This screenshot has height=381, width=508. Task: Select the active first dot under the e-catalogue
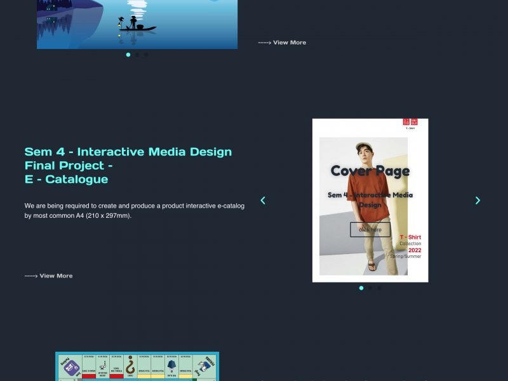click(x=361, y=288)
